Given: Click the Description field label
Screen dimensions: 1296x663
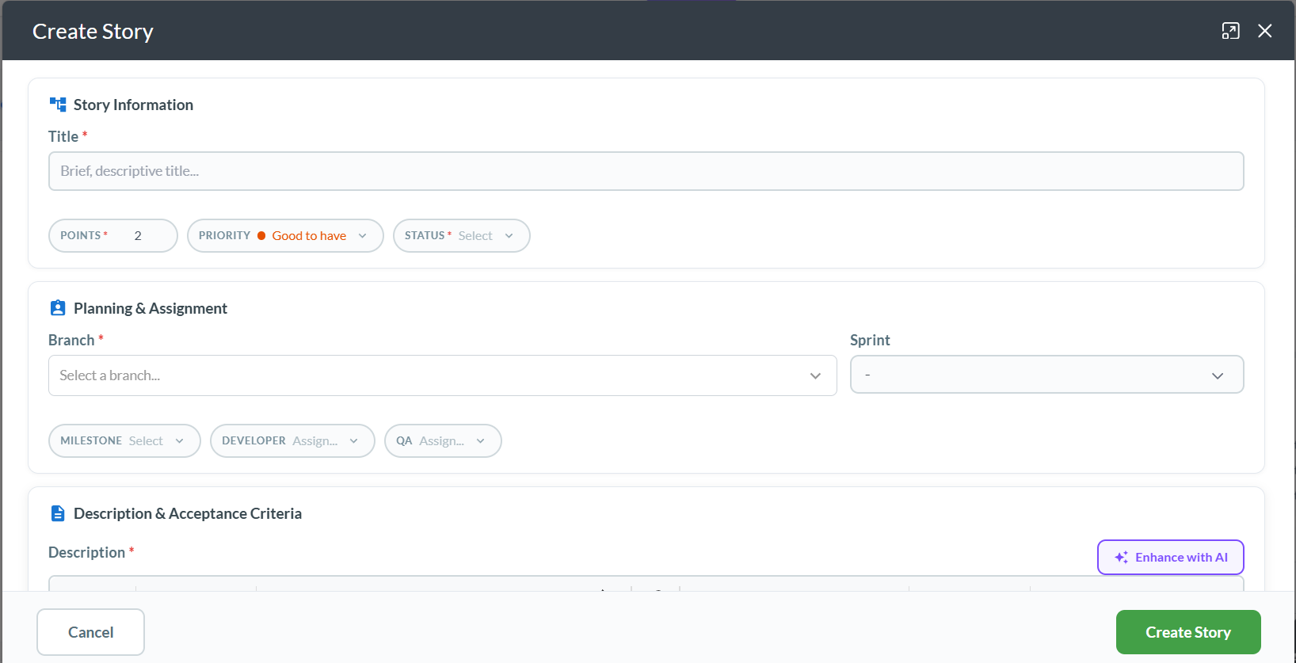Looking at the screenshot, I should pyautogui.click(x=86, y=552).
